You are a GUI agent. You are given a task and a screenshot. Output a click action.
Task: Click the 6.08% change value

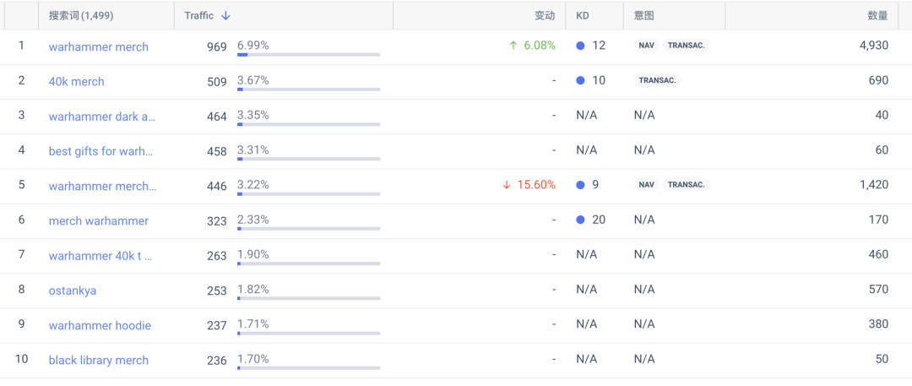[x=540, y=46]
